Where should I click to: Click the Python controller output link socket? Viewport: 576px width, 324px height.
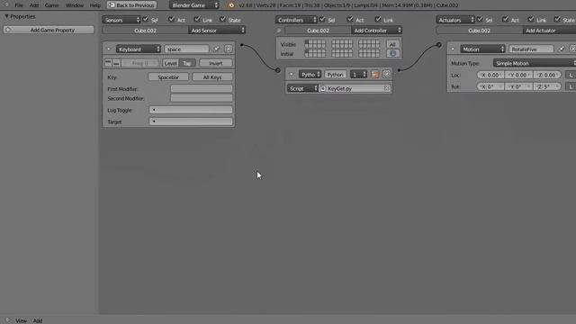click(399, 70)
